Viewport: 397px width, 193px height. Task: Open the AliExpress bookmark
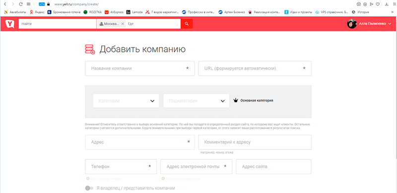[114, 12]
